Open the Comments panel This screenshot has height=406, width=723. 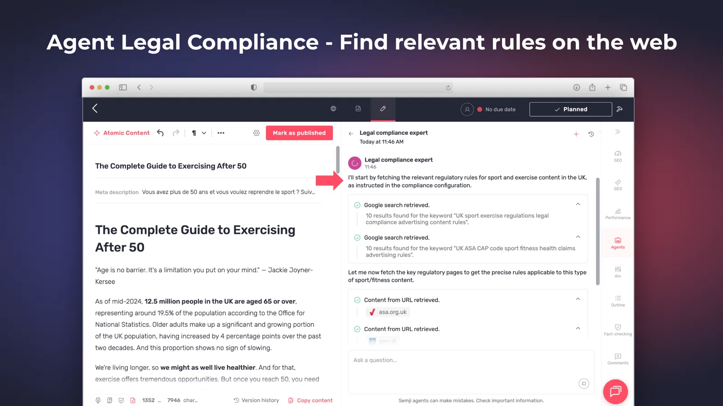618,359
